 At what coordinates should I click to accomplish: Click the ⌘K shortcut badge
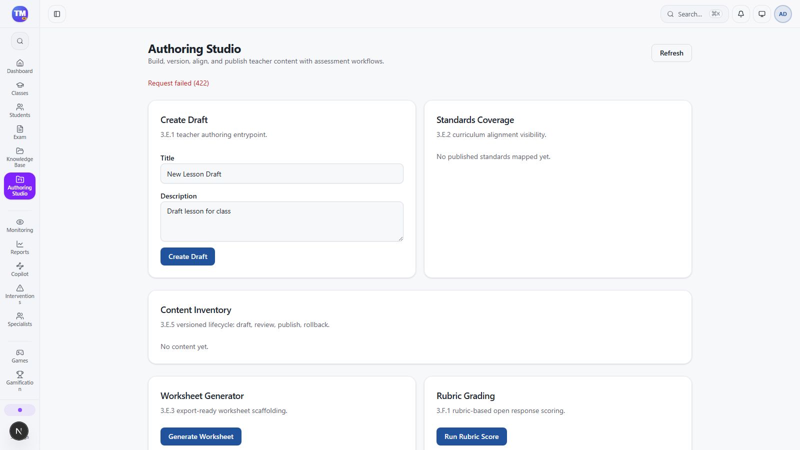click(716, 14)
